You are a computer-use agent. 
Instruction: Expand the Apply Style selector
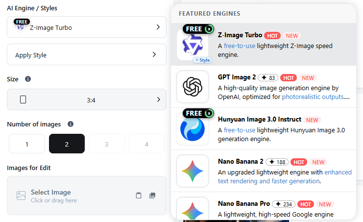[87, 54]
